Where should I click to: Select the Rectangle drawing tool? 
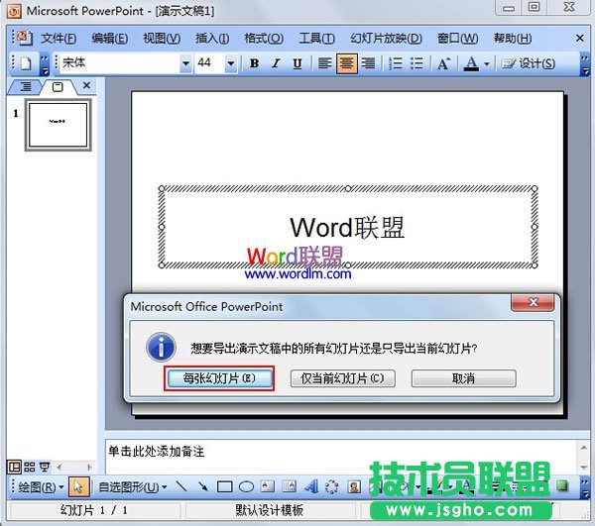click(225, 486)
